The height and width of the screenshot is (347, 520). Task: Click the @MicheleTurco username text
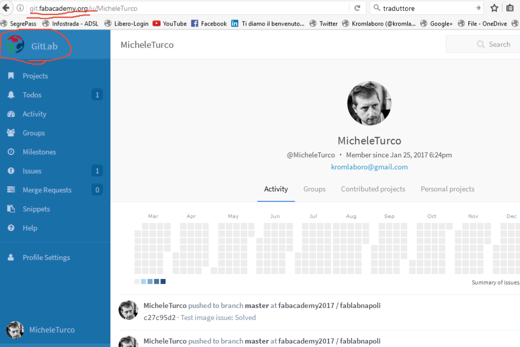(311, 155)
